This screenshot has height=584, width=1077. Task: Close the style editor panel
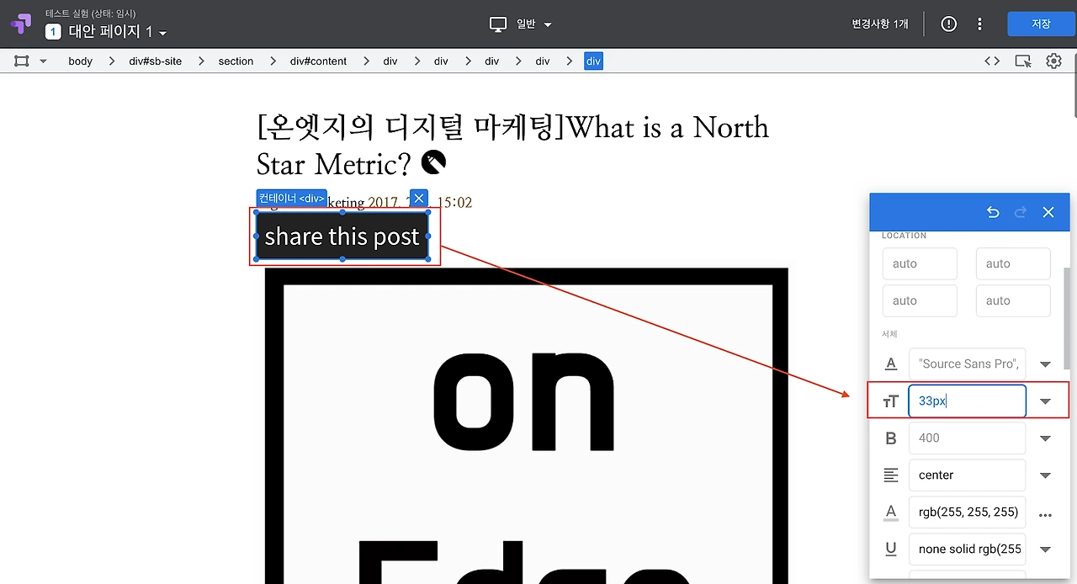pyautogui.click(x=1048, y=212)
